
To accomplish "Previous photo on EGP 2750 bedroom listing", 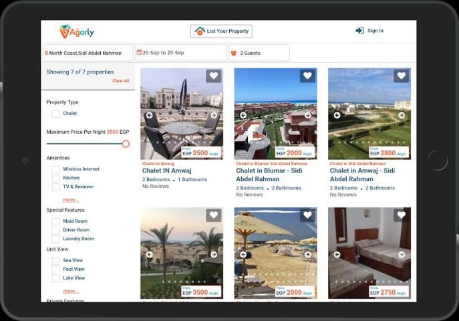I will pos(337,255).
